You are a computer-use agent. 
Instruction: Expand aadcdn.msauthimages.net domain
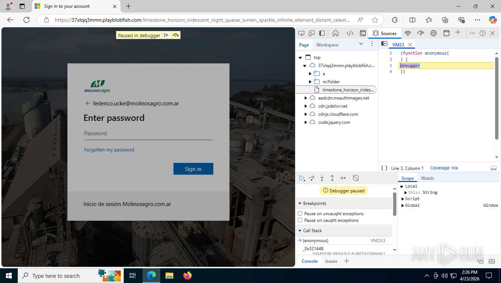tap(305, 98)
